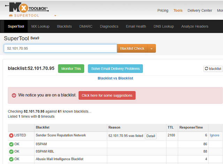The image size is (223, 164).
Task: Click here for some suggestions button
Action: tap(107, 95)
